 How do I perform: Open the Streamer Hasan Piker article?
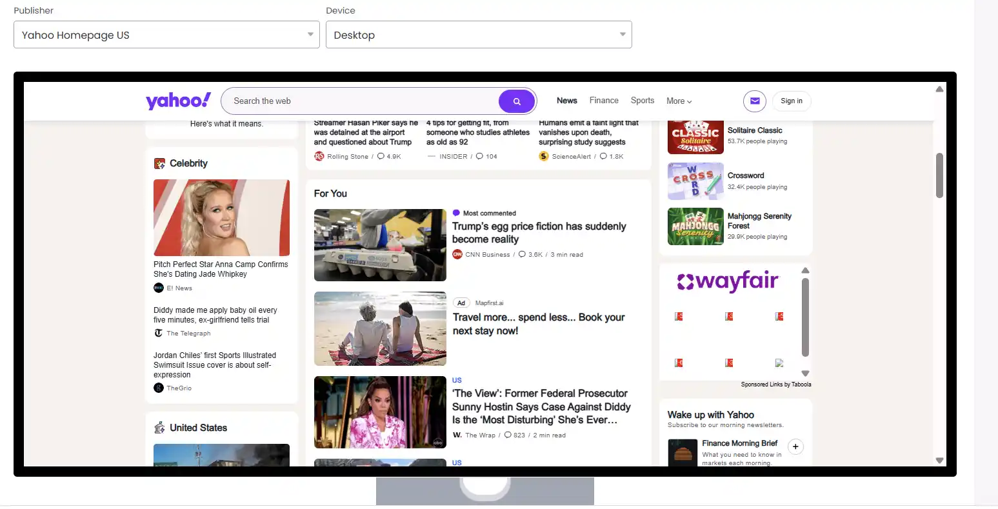click(366, 132)
